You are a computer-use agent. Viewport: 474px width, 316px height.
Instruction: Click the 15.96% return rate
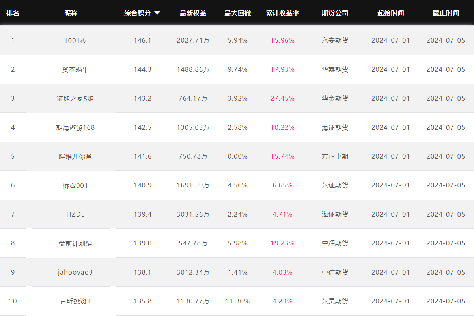tap(282, 40)
